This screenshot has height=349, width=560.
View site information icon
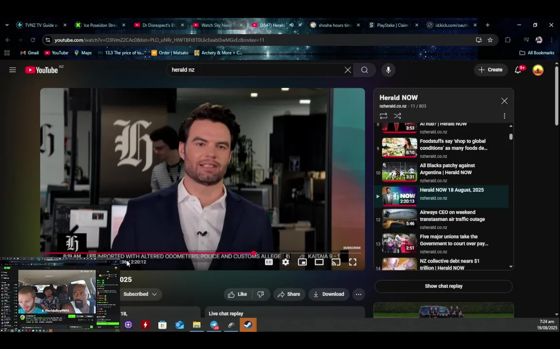click(48, 40)
